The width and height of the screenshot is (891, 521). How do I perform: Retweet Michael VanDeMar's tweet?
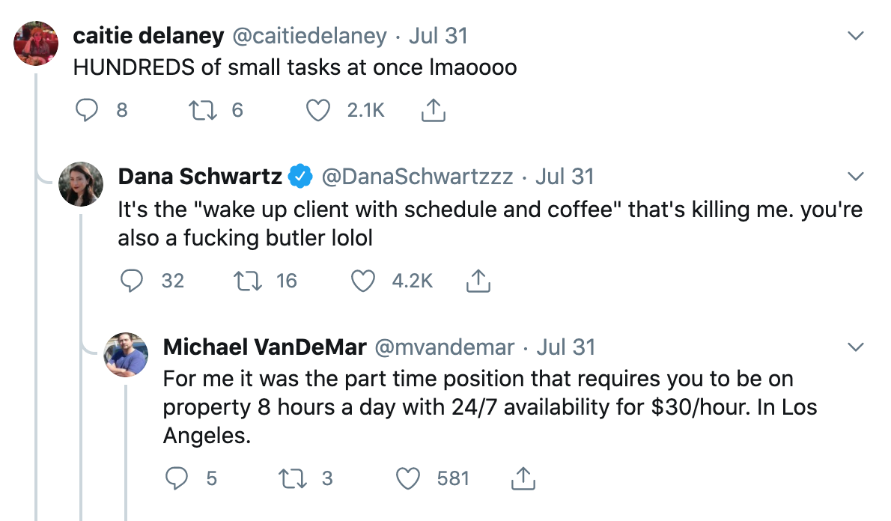click(x=293, y=478)
